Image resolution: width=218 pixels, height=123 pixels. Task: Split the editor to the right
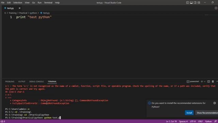click(x=216, y=8)
